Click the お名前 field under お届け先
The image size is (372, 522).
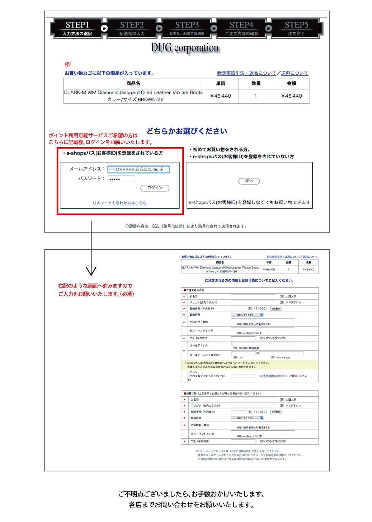253,399
